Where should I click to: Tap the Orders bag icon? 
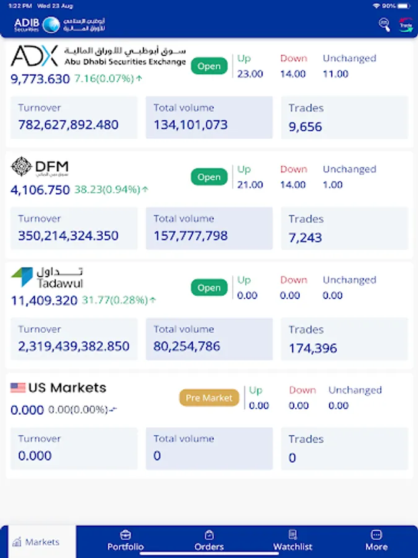[x=209, y=533]
